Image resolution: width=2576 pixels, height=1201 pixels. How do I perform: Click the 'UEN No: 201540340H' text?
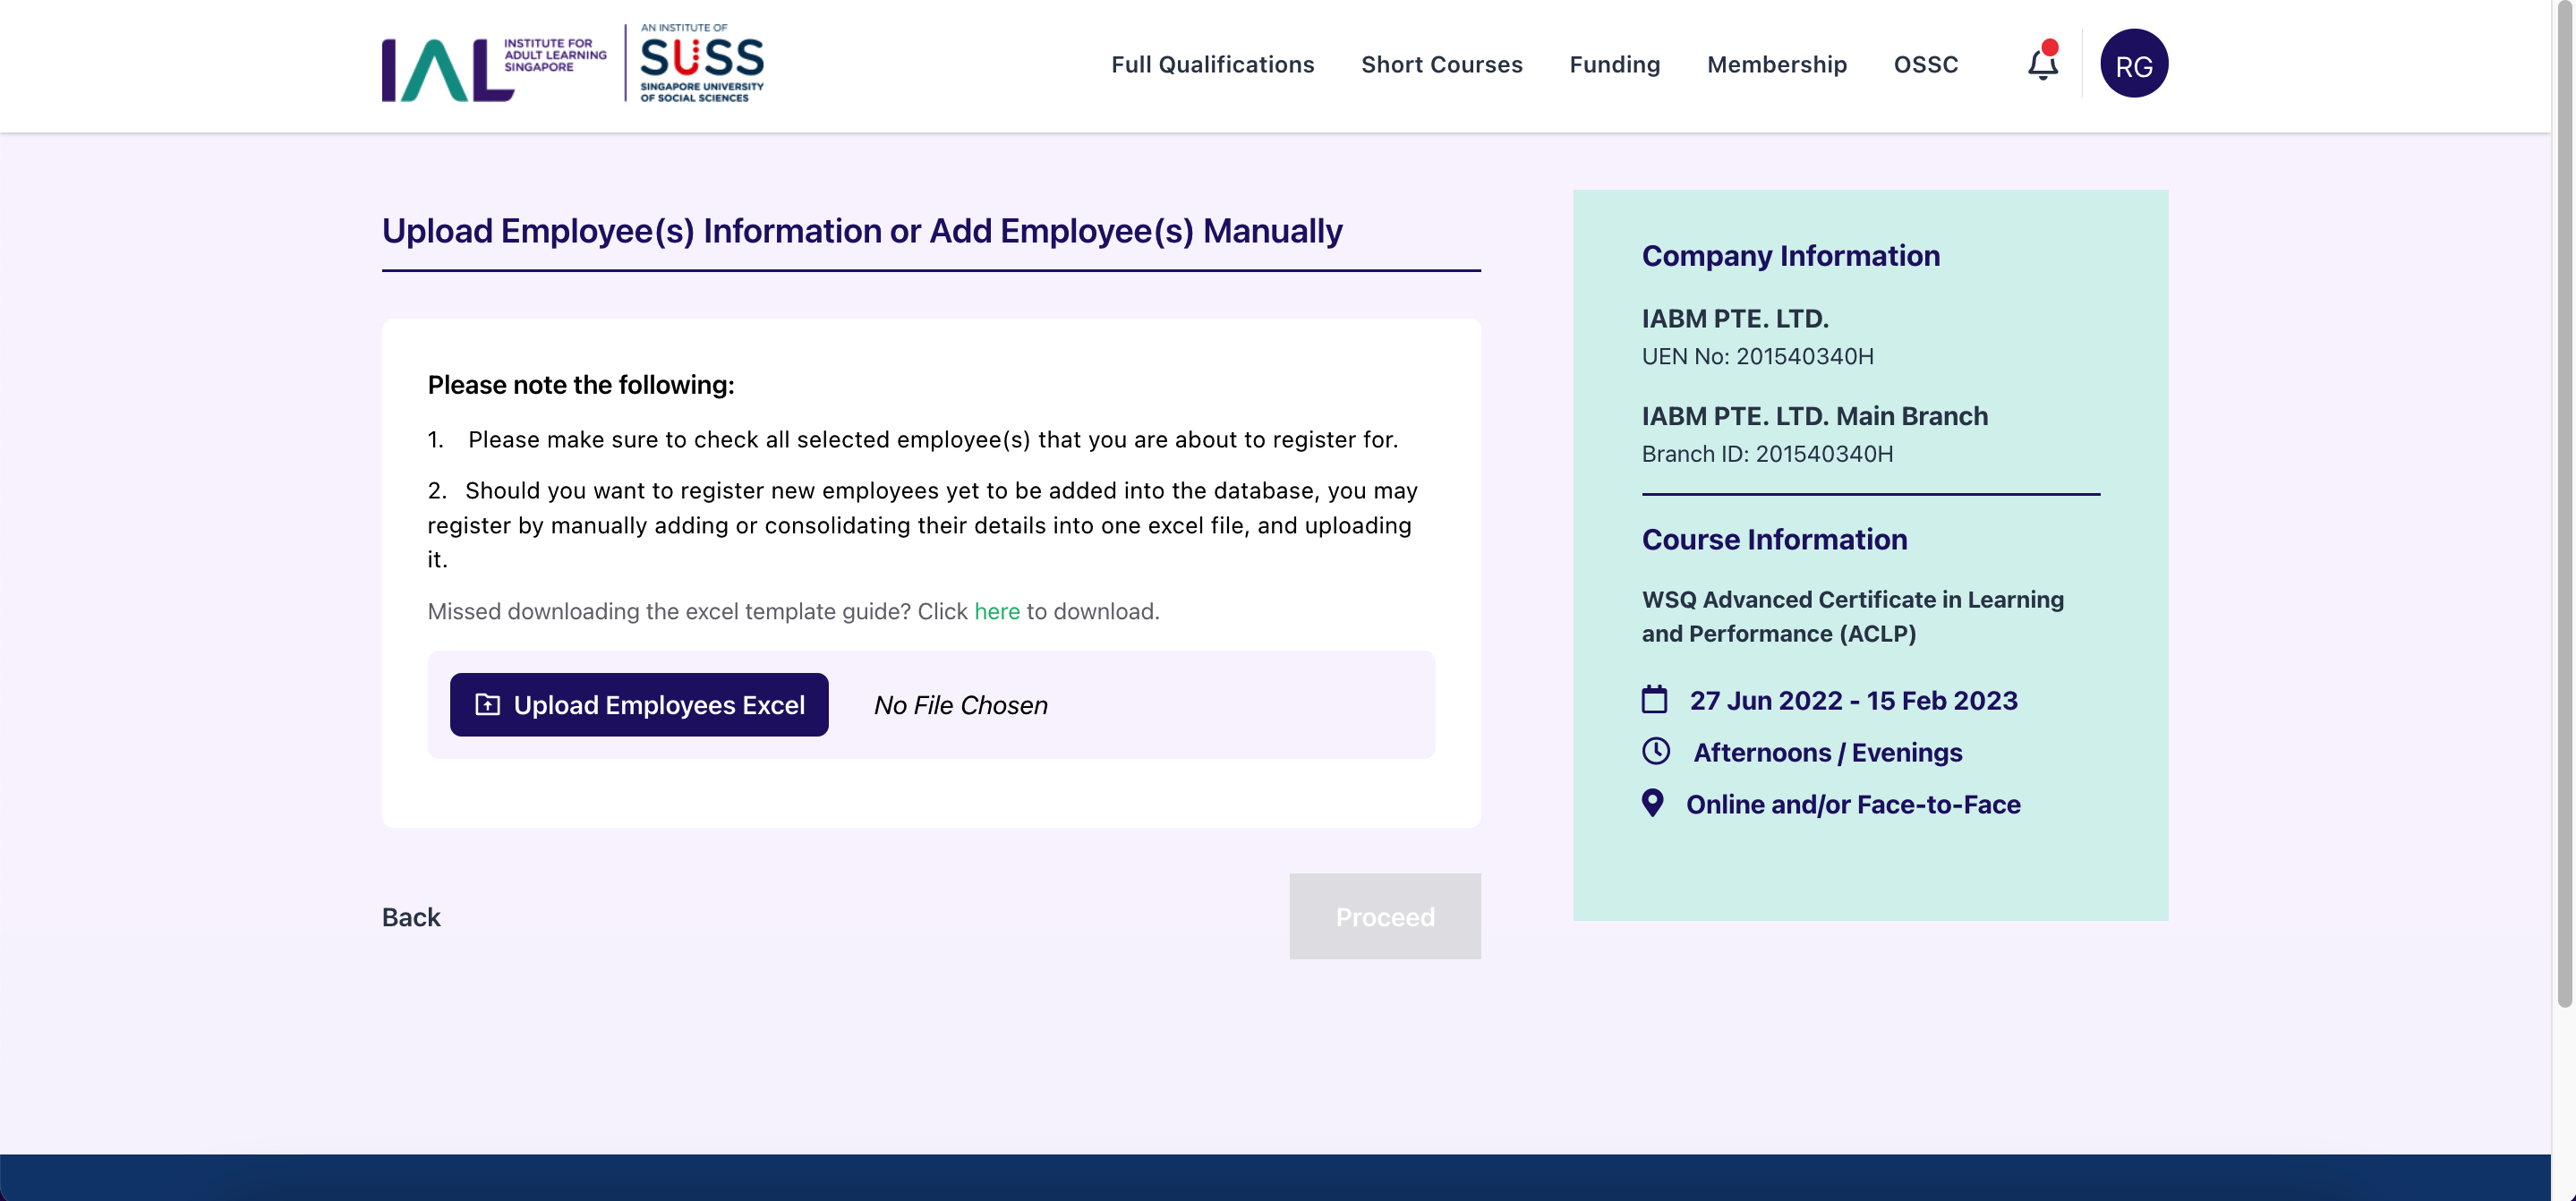[x=1757, y=356]
